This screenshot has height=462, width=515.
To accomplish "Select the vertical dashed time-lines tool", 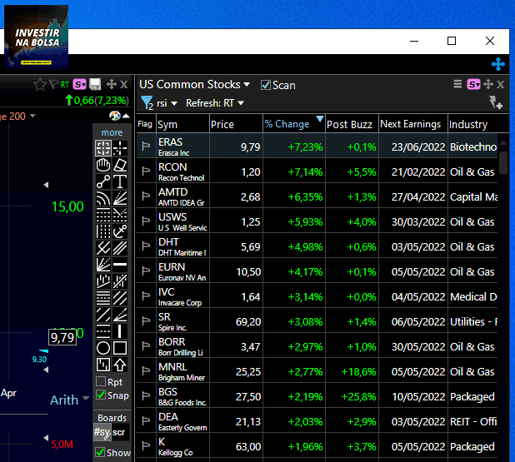I will (103, 231).
